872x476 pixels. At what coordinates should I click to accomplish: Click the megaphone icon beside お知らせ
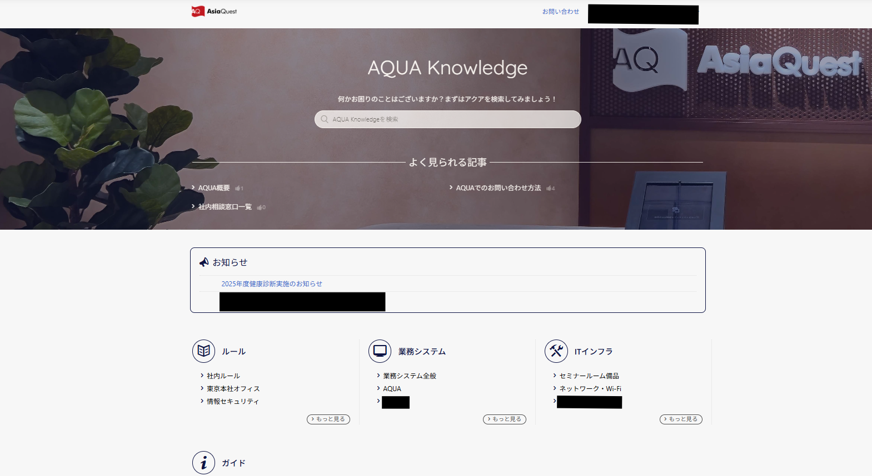[x=204, y=262]
